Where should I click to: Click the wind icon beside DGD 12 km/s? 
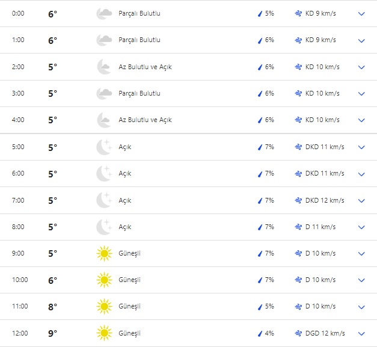[x=298, y=333]
